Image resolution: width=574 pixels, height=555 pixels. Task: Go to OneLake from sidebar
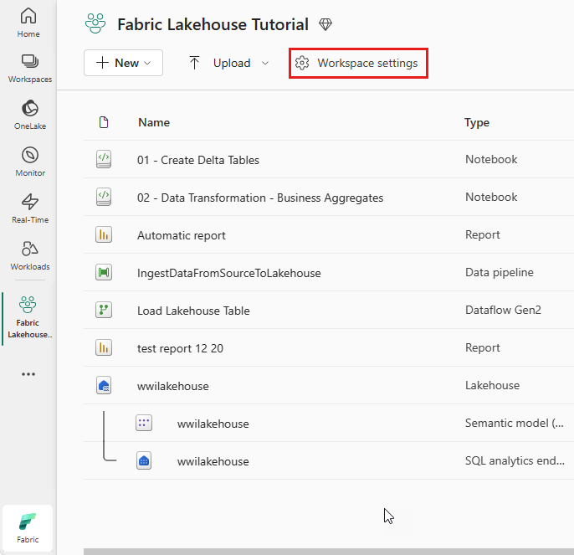tap(29, 116)
